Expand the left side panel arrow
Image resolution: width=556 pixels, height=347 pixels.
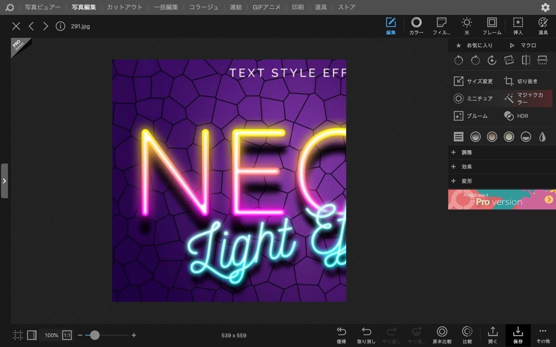pyautogui.click(x=4, y=181)
